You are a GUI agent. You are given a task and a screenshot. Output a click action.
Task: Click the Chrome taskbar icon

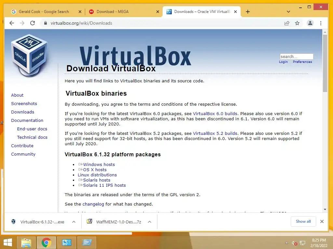(46, 243)
